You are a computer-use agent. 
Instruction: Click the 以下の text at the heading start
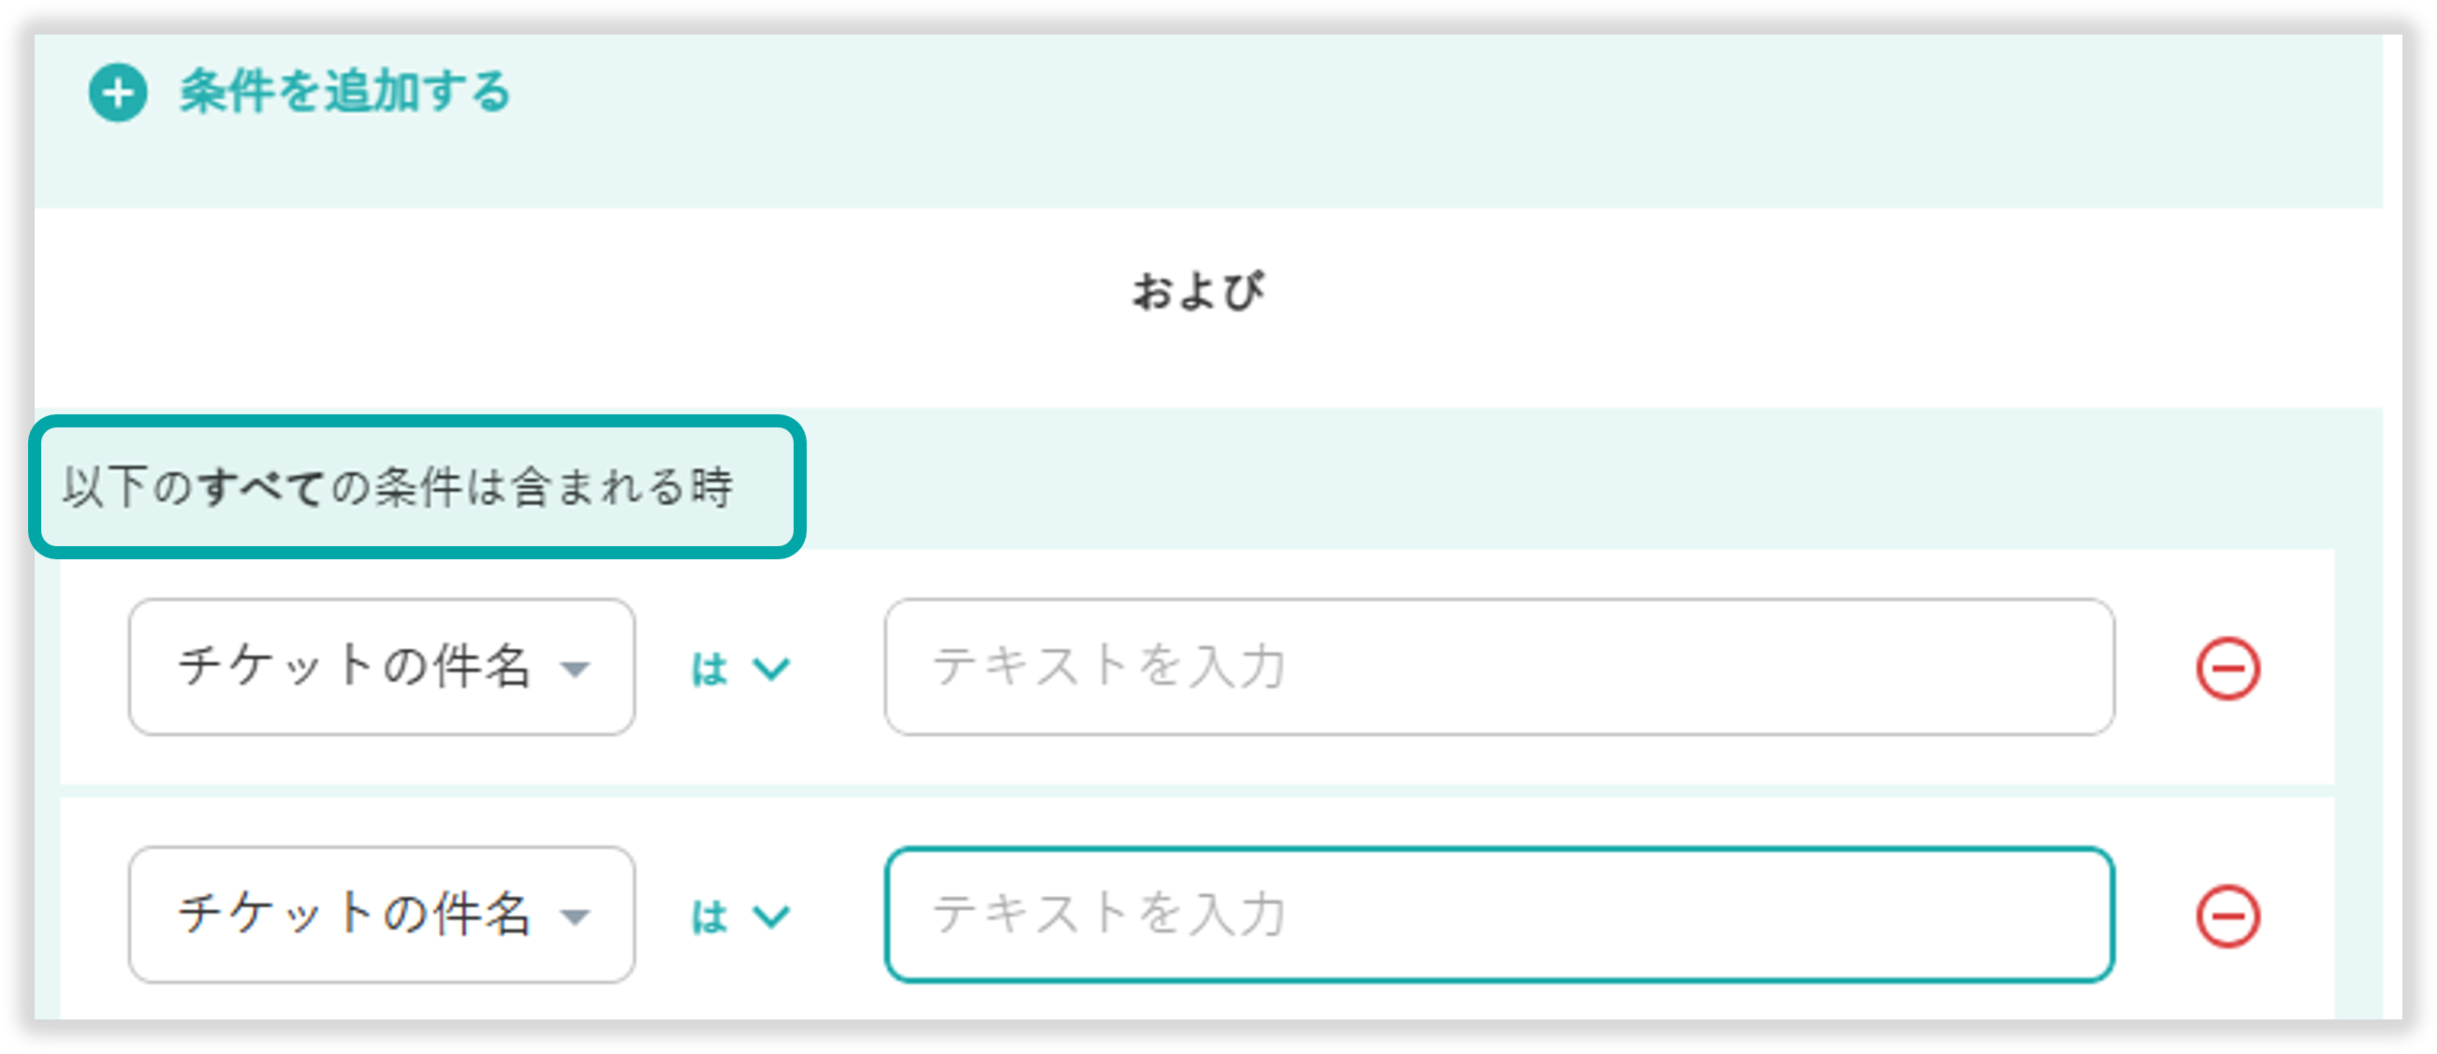[125, 488]
